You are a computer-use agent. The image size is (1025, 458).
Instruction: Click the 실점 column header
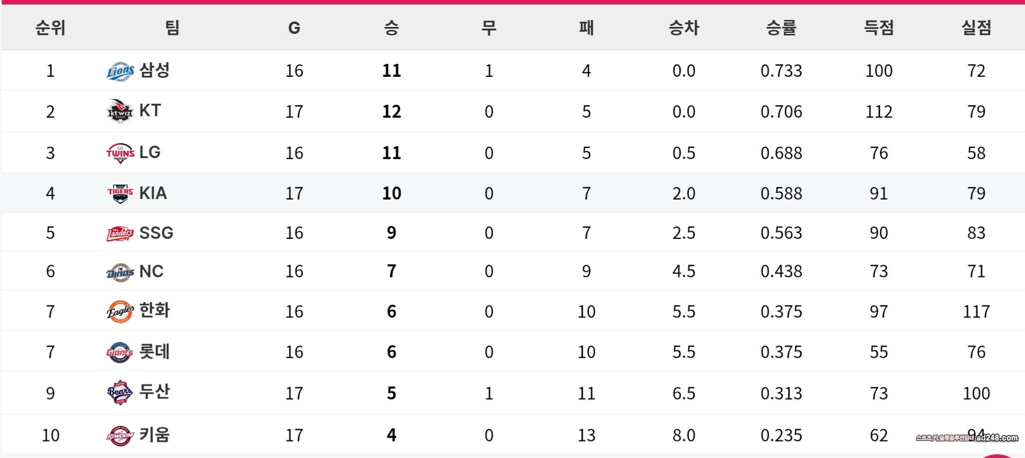976,27
